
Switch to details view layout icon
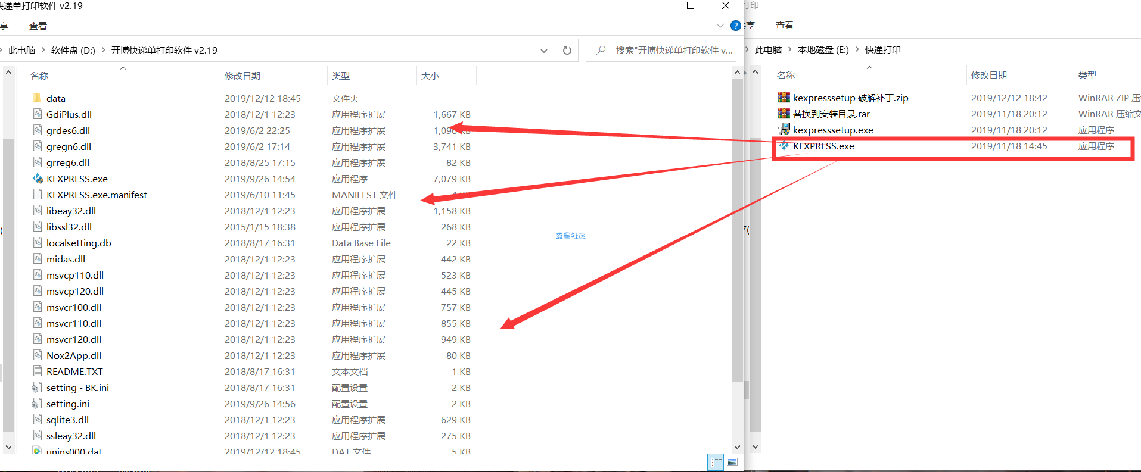coord(716,462)
